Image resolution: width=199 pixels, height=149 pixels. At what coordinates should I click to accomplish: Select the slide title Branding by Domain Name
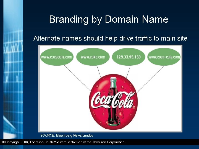pyautogui.click(x=109, y=19)
